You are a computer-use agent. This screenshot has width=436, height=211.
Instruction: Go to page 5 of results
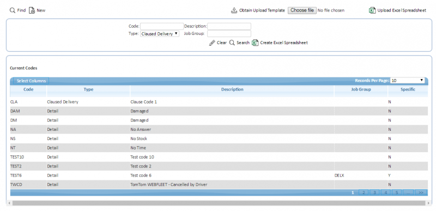coord(397,192)
